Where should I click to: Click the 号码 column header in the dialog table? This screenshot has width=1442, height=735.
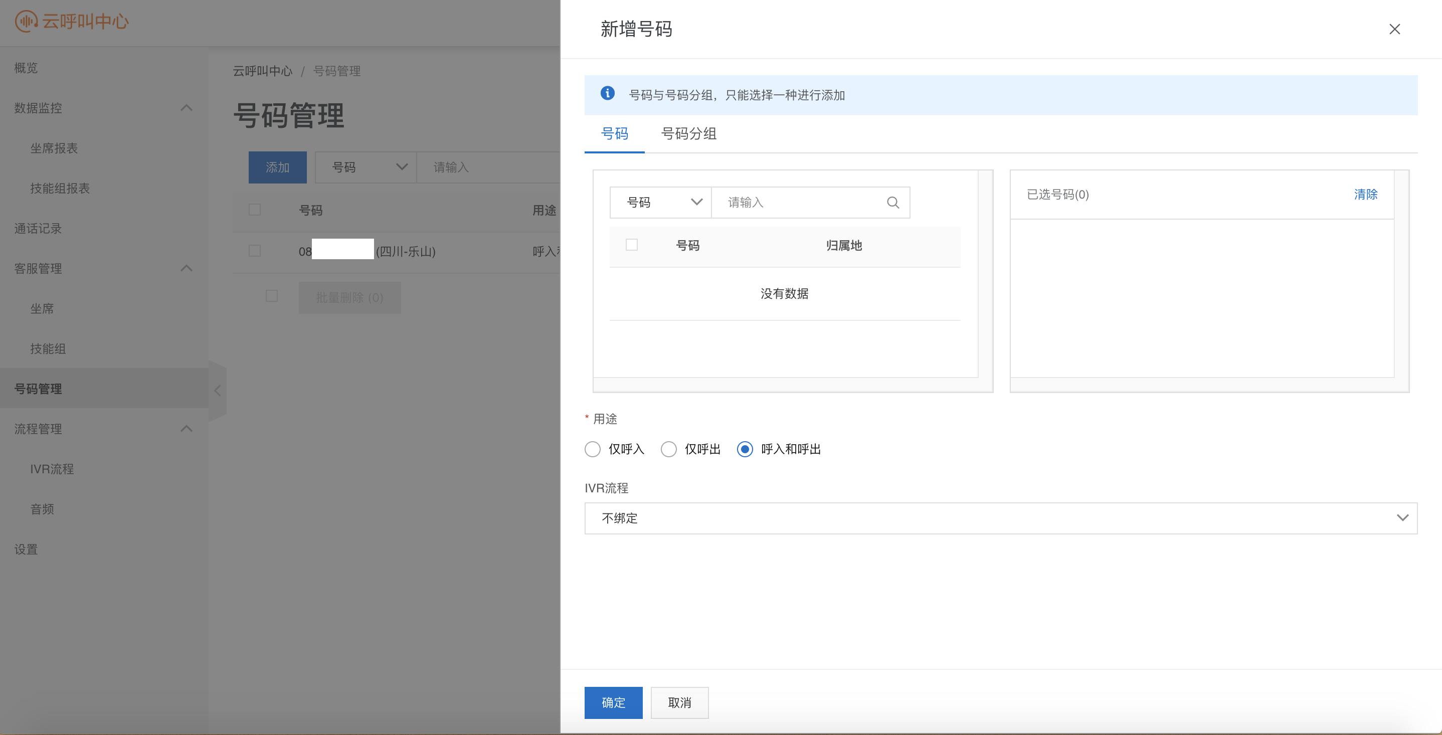coord(688,246)
